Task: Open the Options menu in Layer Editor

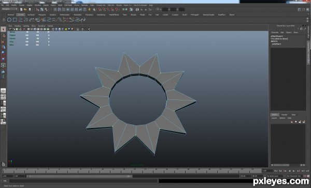Action: pyautogui.click(x=282, y=118)
